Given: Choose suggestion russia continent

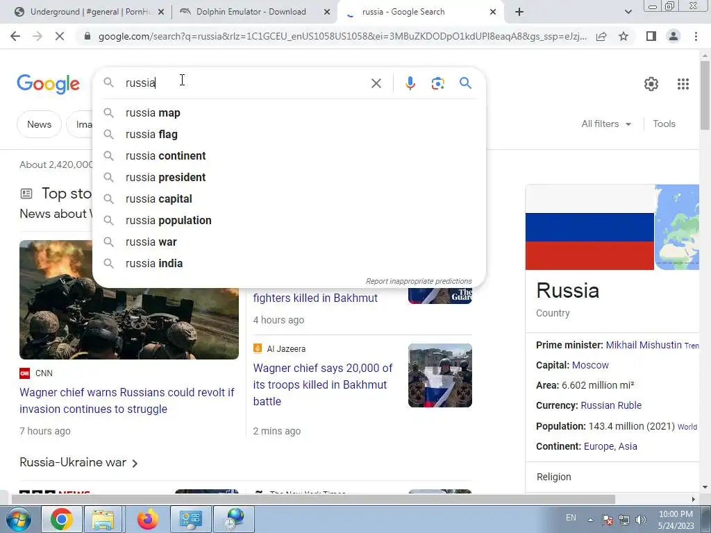Looking at the screenshot, I should point(289,156).
